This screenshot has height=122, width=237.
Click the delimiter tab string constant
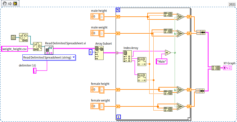pos(35,71)
